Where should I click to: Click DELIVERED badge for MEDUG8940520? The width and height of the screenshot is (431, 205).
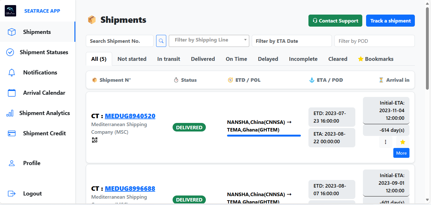pyautogui.click(x=189, y=127)
